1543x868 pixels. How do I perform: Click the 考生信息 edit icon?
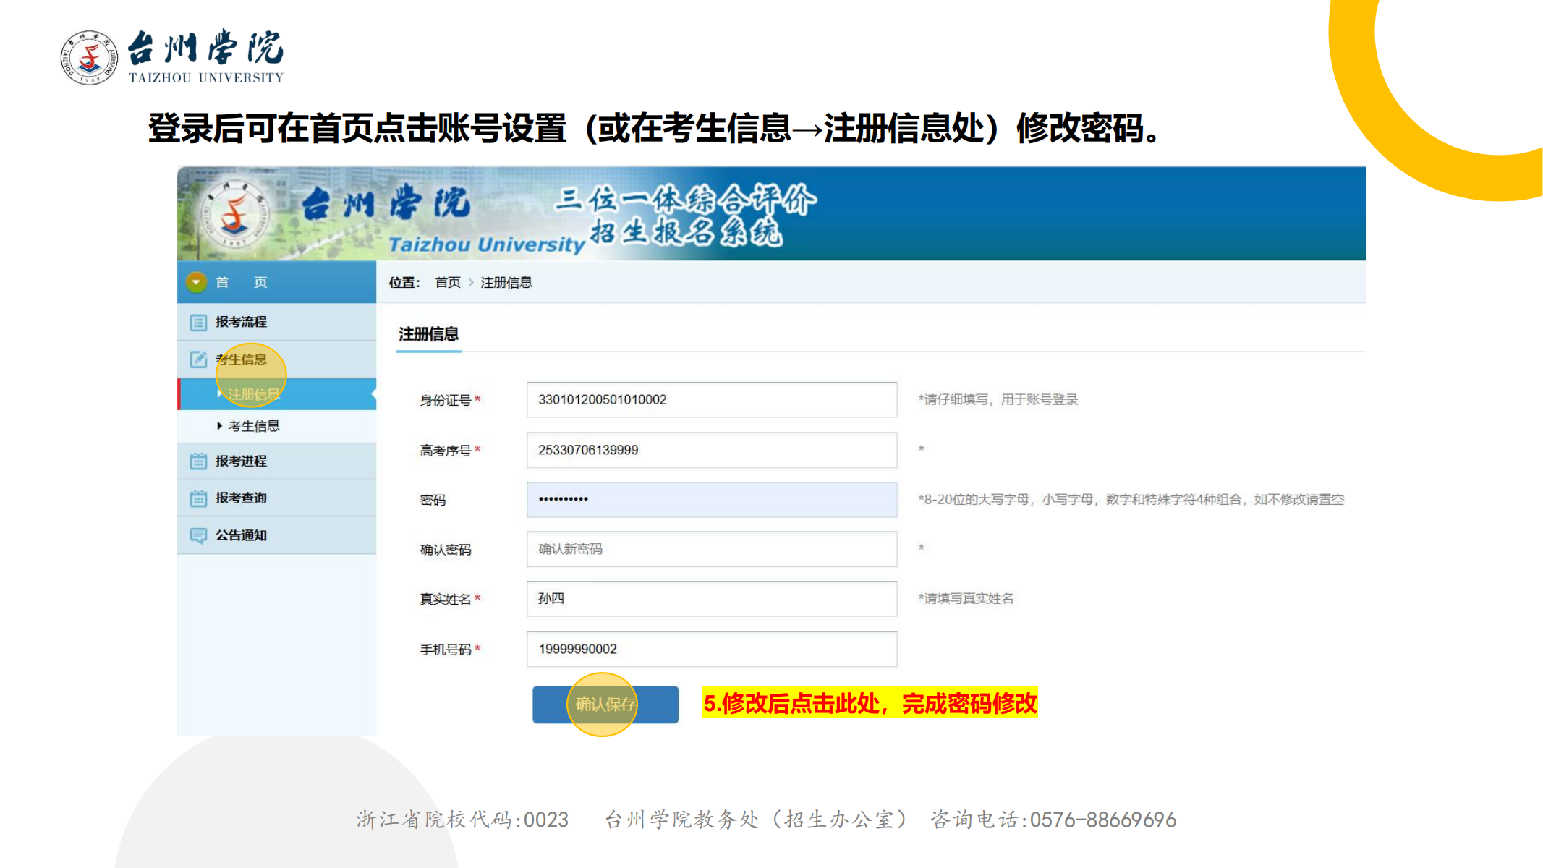pos(198,359)
